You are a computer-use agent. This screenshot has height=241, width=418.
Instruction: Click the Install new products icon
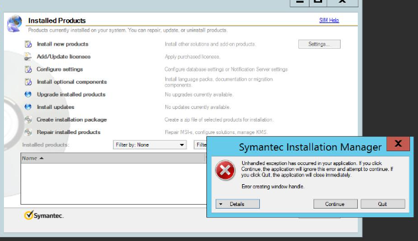[x=28, y=44]
